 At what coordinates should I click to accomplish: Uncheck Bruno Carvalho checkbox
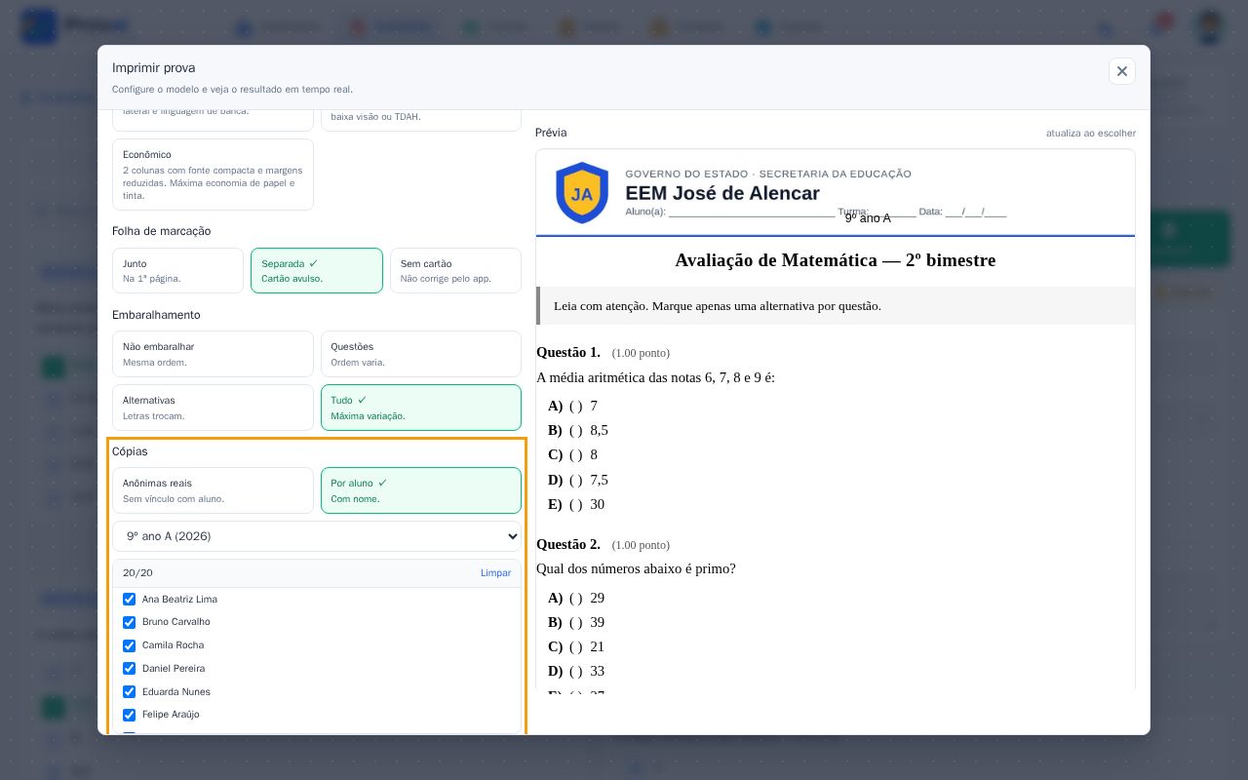[x=129, y=622]
